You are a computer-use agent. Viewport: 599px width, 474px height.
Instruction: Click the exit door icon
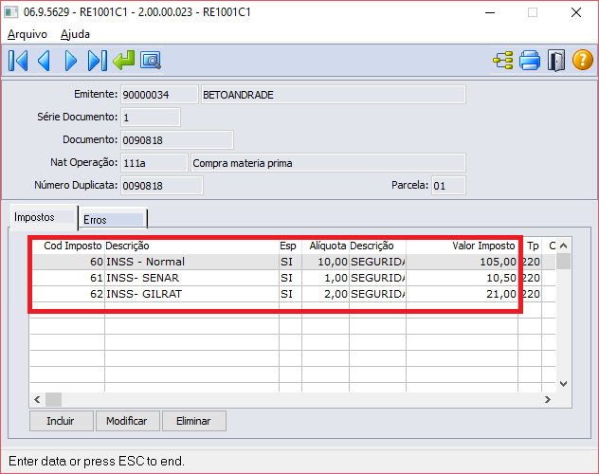click(x=555, y=61)
